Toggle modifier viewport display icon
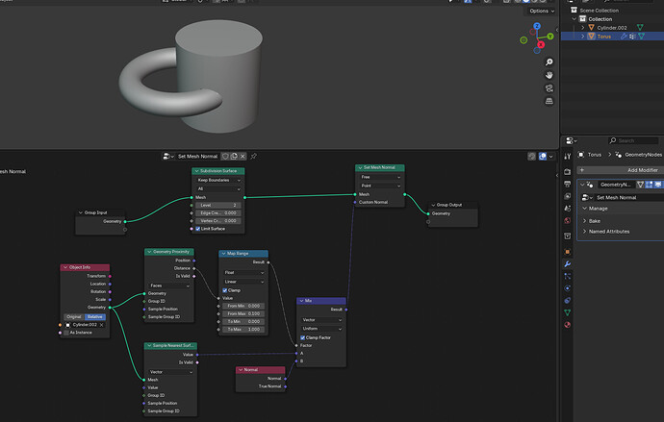The image size is (664, 422). 657,185
